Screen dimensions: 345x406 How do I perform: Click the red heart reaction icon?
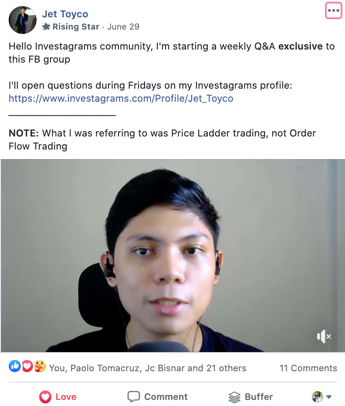(27, 366)
